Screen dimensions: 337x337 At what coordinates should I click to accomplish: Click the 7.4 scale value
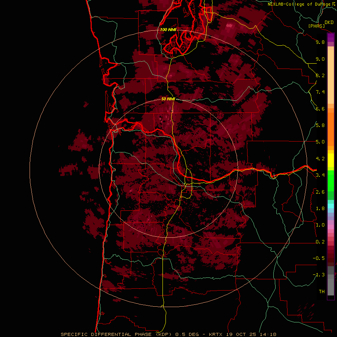(x=320, y=92)
